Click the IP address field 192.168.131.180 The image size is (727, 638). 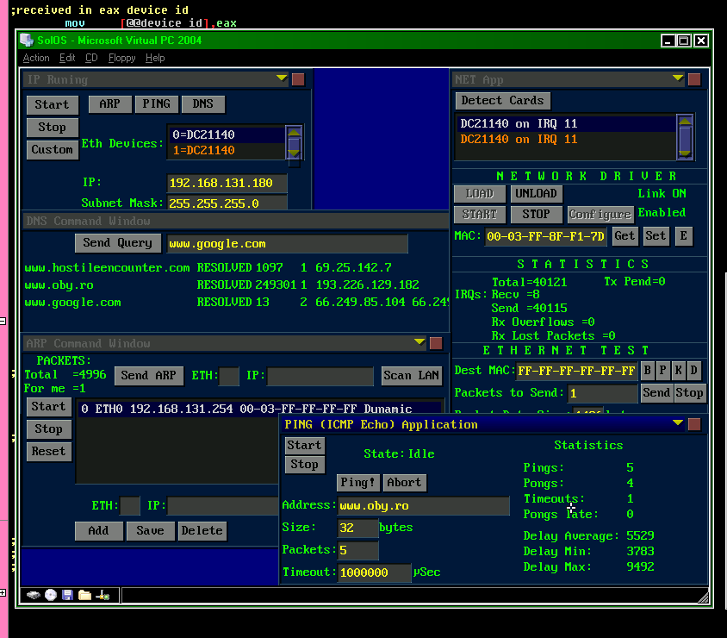227,183
